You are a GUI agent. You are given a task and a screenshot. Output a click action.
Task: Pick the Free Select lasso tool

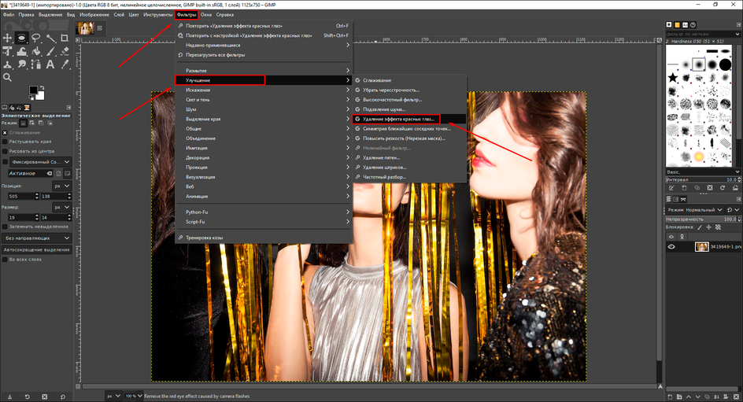pyautogui.click(x=36, y=38)
